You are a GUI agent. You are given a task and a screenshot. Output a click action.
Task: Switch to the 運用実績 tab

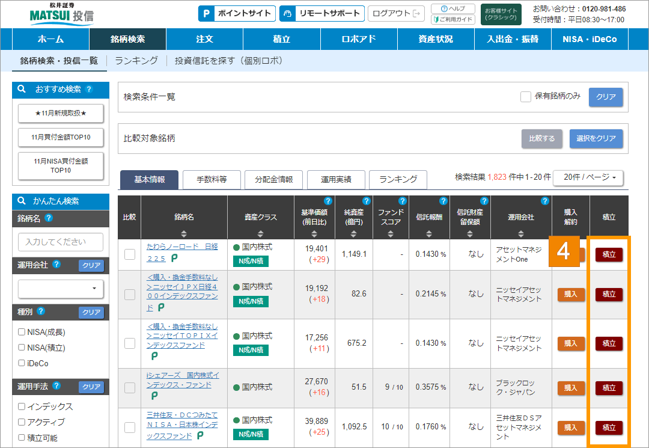336,180
